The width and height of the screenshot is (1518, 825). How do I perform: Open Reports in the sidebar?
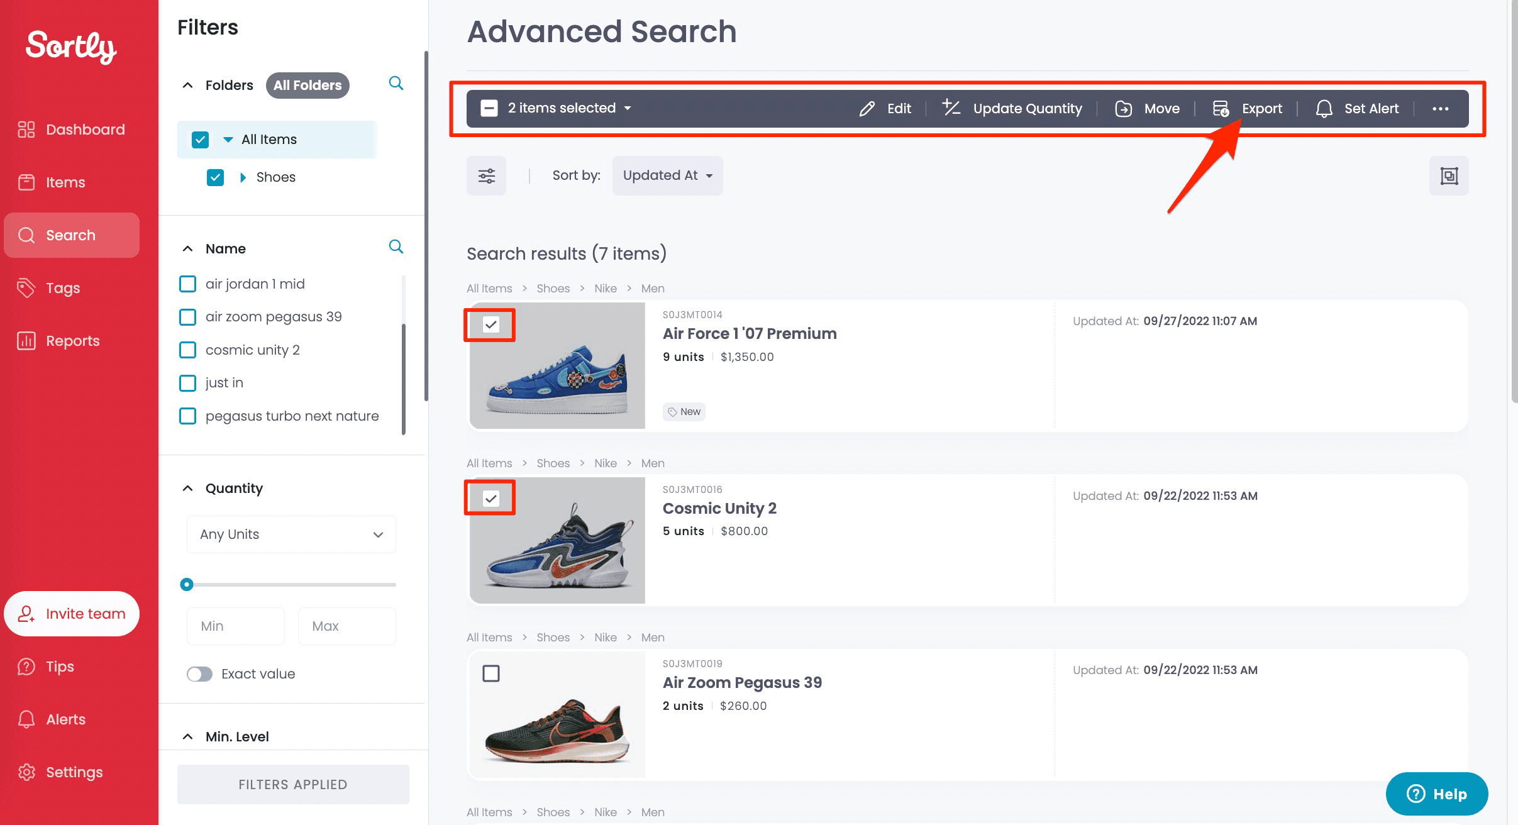[58, 341]
